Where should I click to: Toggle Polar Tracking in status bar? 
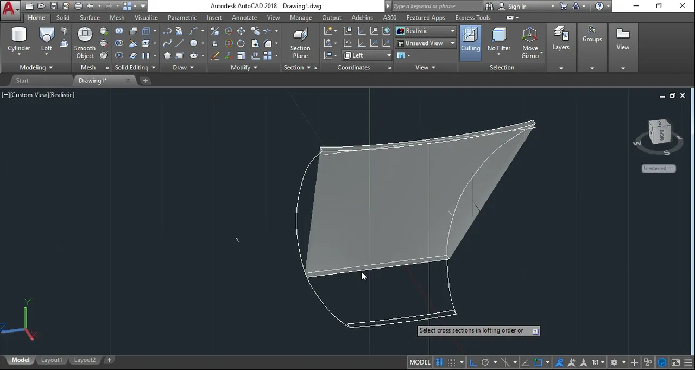pyautogui.click(x=485, y=362)
